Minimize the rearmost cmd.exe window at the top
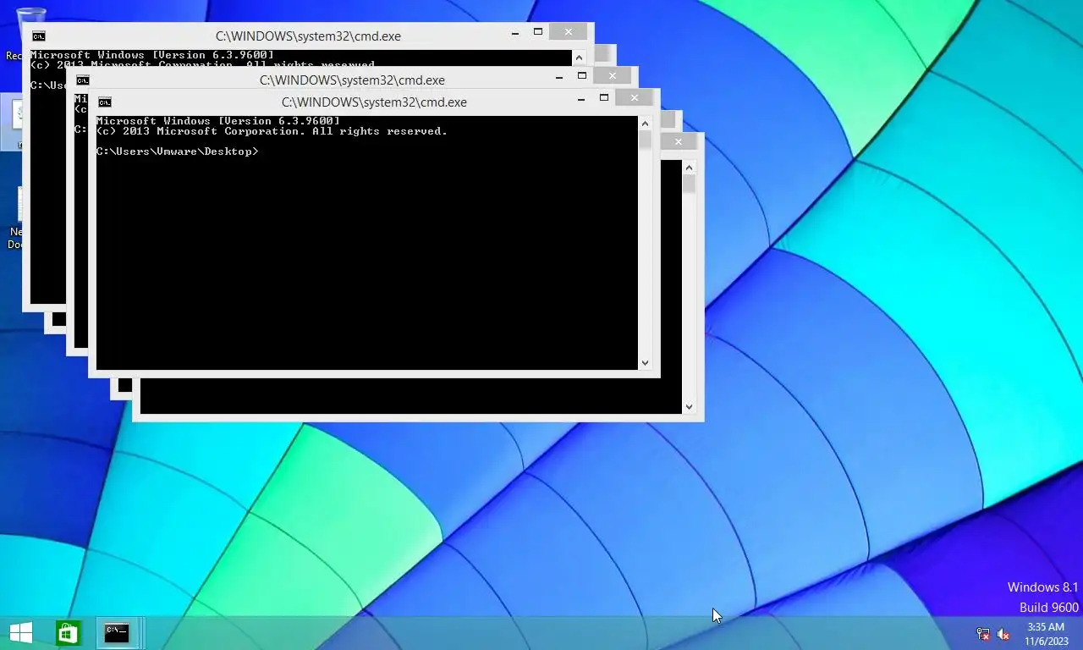This screenshot has width=1083, height=650. tap(515, 34)
